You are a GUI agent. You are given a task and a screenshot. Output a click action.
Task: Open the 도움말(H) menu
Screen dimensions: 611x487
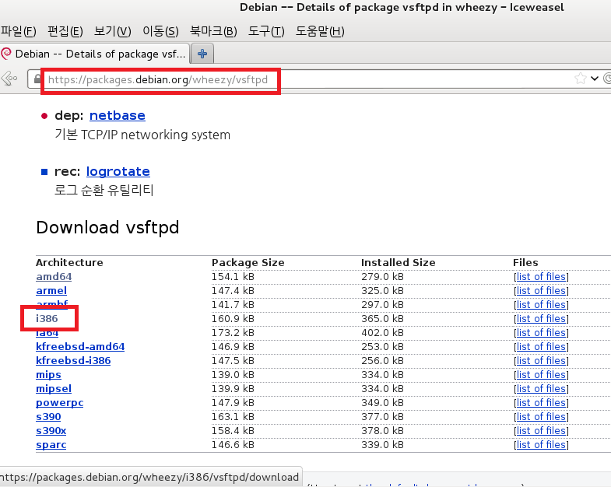coord(320,31)
